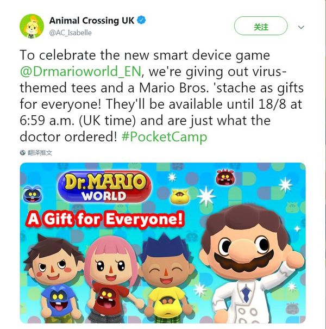Open the @AC_Isabelle handle link

click(x=70, y=33)
